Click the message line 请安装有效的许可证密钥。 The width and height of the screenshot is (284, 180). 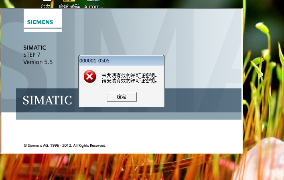coord(129,81)
